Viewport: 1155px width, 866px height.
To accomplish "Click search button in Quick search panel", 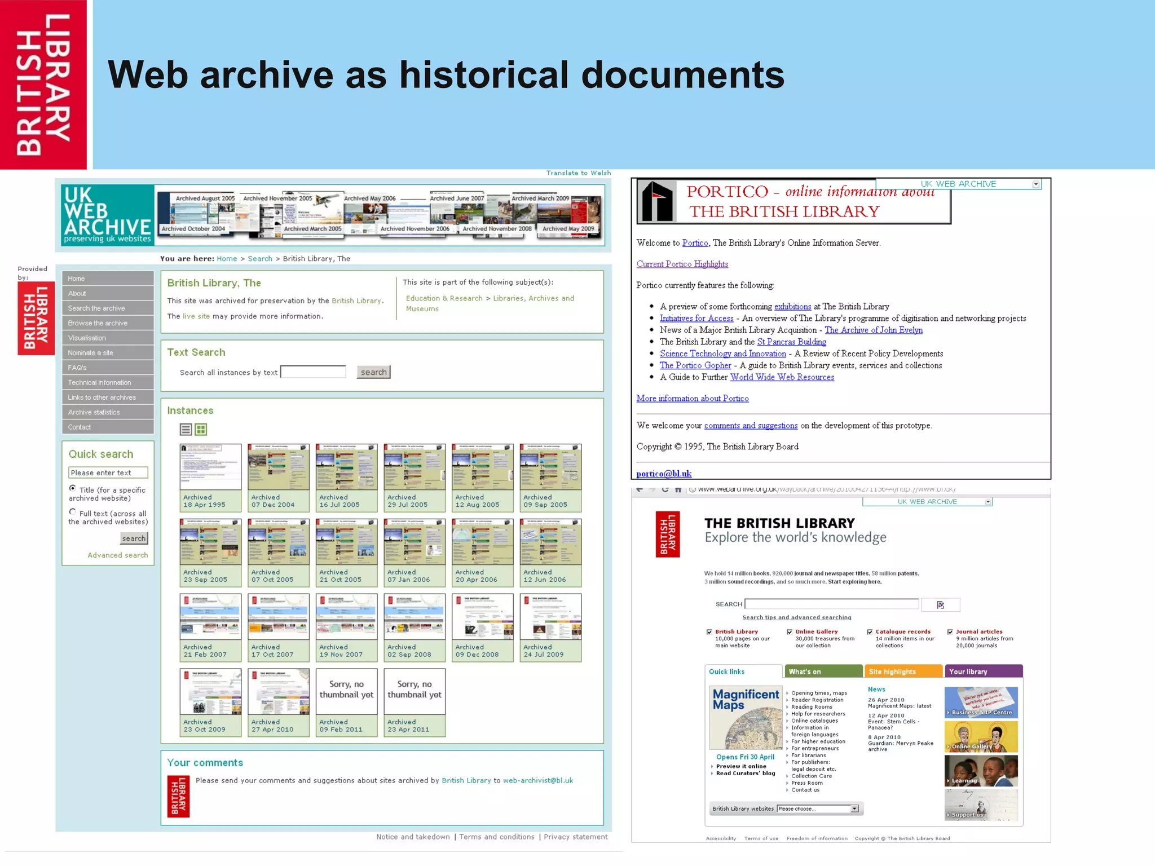I will [x=134, y=538].
